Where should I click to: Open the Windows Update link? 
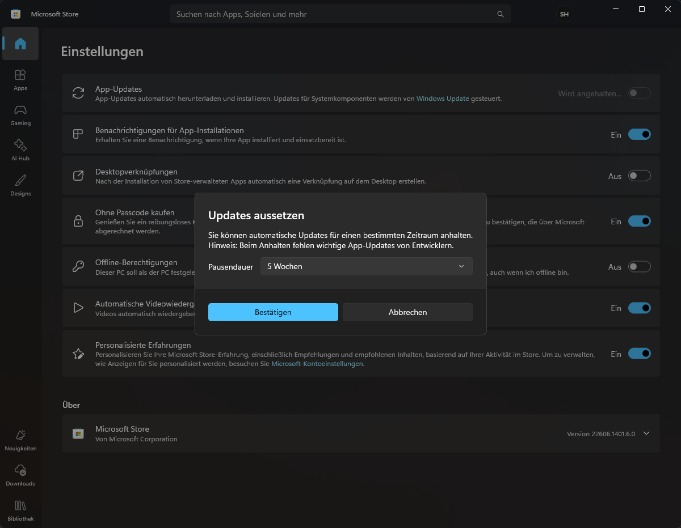pos(443,99)
